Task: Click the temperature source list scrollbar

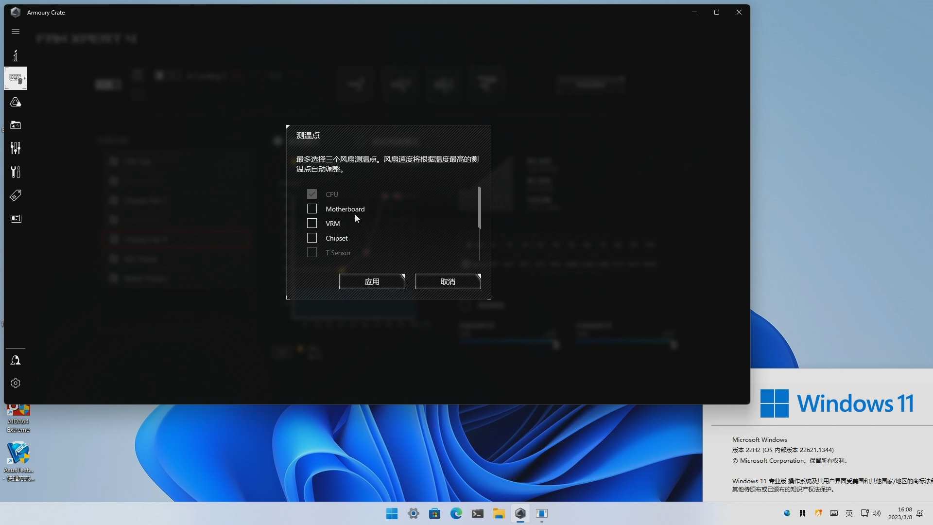Action: pos(480,208)
